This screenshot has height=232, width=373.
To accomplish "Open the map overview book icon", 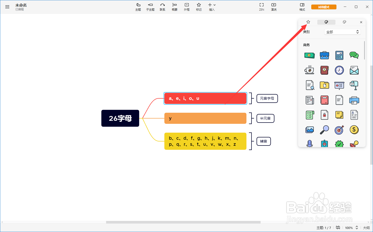I will [338, 227].
